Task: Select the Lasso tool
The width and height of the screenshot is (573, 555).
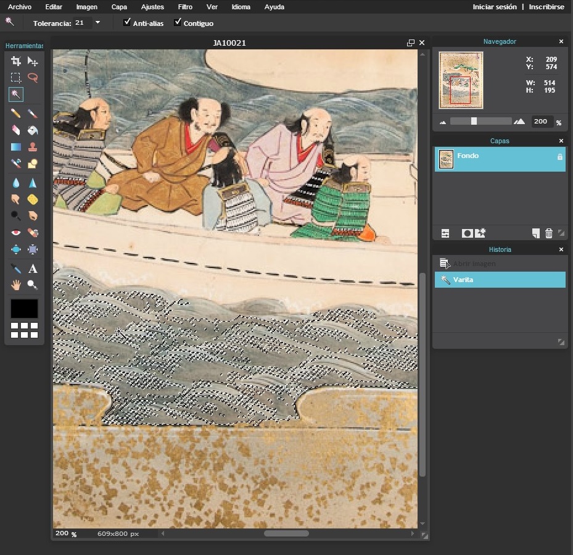Action: [33, 78]
